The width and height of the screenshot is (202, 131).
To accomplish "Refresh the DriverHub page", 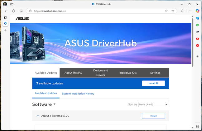I will pyautogui.click(x=13, y=11).
